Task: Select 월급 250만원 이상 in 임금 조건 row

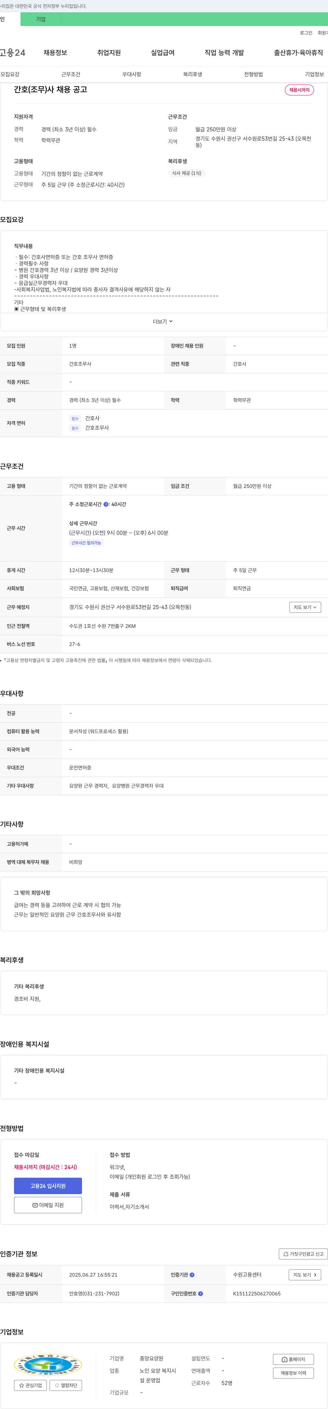Action: tap(252, 486)
